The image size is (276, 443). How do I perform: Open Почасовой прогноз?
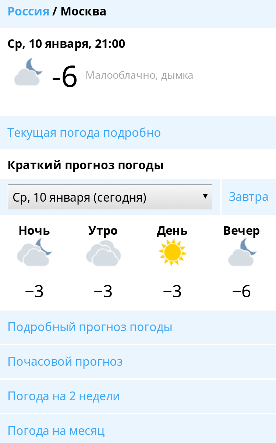click(65, 362)
